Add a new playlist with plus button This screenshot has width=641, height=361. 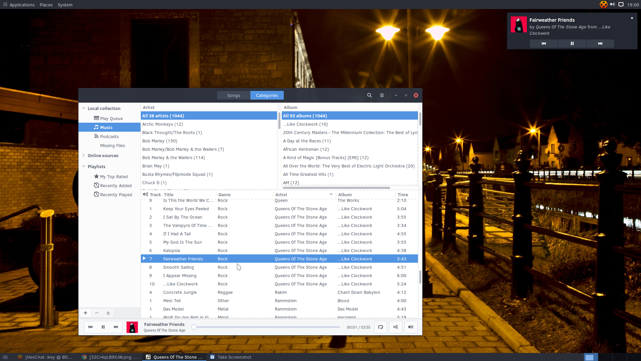click(x=85, y=313)
